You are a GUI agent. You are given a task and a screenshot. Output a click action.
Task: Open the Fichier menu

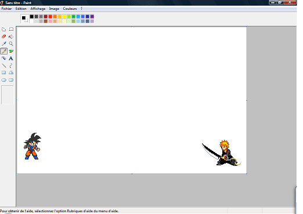(6, 9)
